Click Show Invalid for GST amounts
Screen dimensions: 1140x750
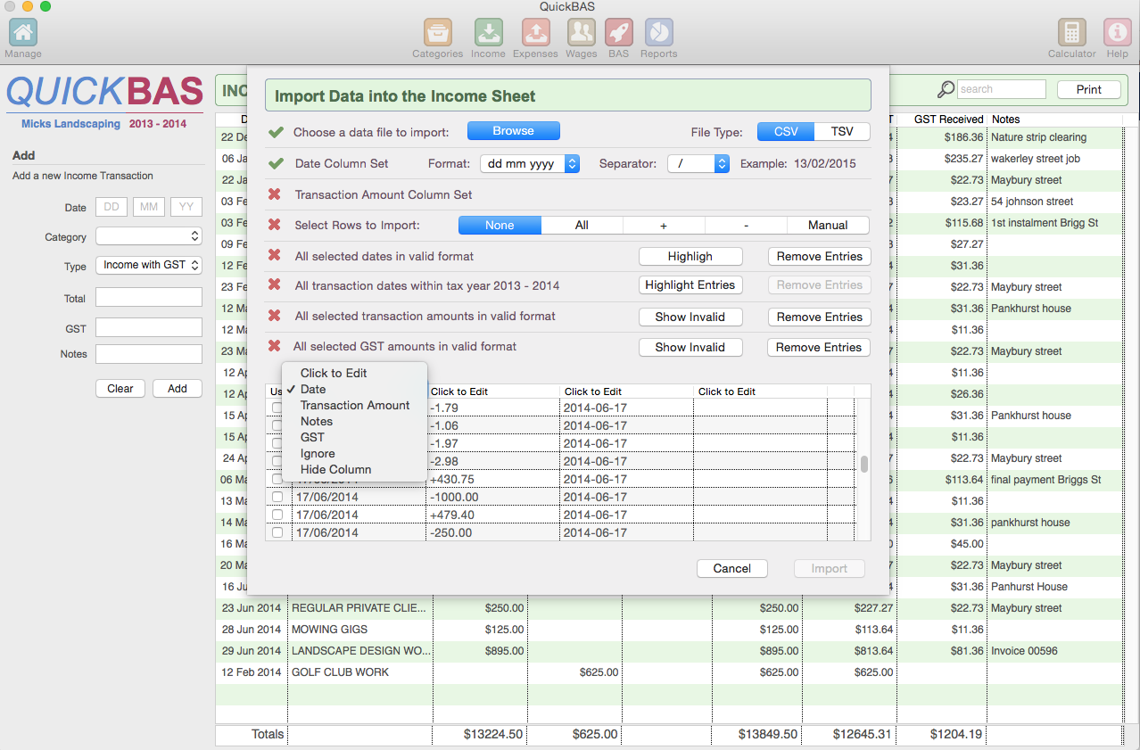pyautogui.click(x=690, y=347)
